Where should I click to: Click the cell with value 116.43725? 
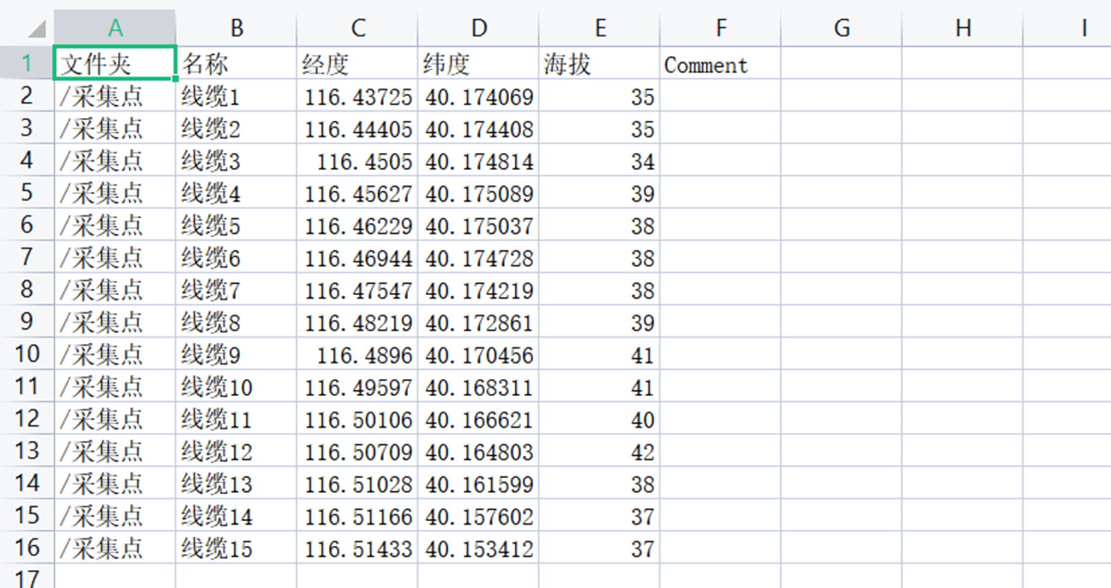tap(358, 97)
